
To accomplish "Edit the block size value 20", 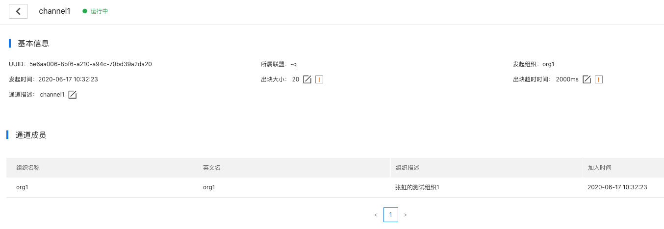I will [x=307, y=79].
